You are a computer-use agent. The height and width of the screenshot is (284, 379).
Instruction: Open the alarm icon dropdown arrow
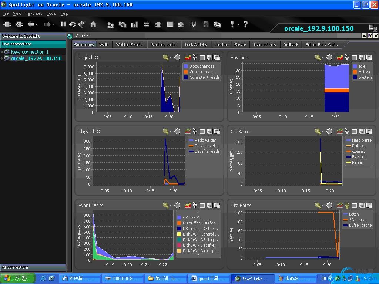(238, 24)
